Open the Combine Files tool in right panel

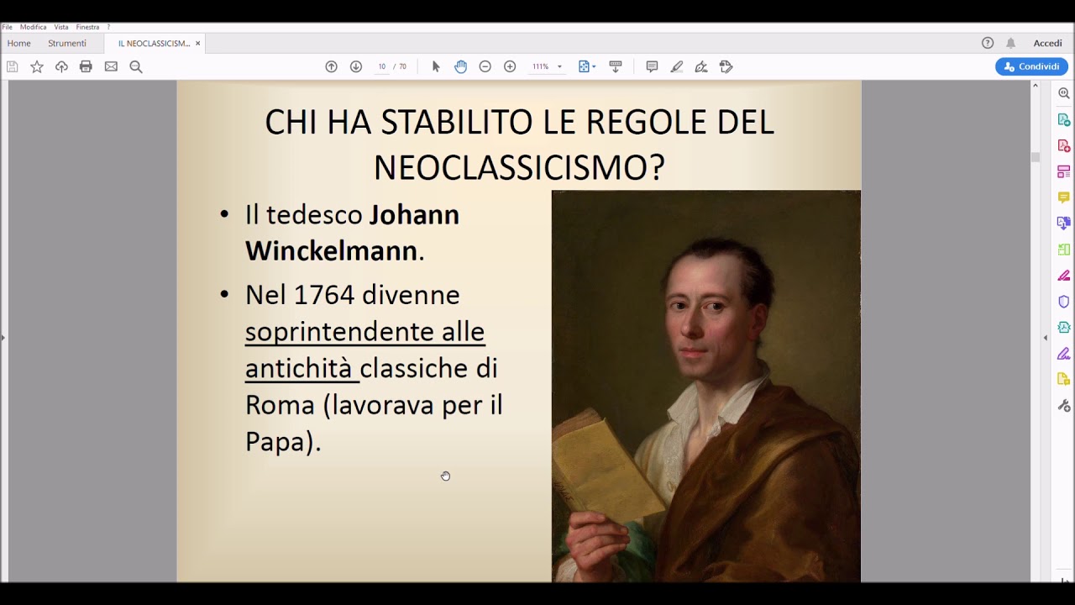click(x=1064, y=223)
